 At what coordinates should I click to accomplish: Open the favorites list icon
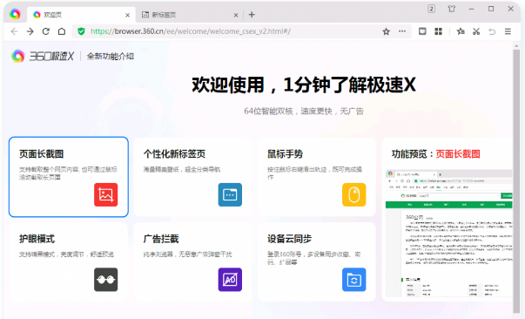[461, 31]
